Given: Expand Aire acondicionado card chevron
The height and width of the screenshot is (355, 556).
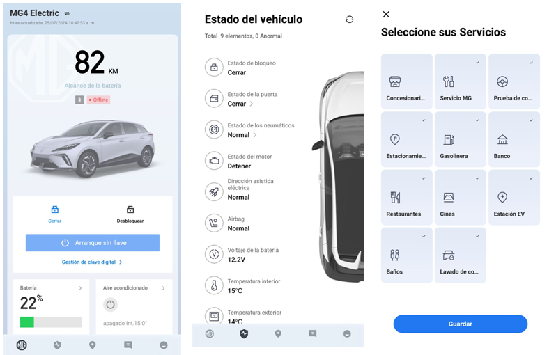Looking at the screenshot, I should (x=163, y=288).
